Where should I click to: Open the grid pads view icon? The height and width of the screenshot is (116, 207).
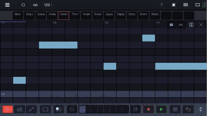186,5
